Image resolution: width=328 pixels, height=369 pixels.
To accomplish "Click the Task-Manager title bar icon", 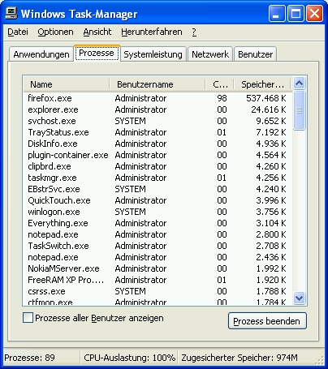I will tap(11, 13).
